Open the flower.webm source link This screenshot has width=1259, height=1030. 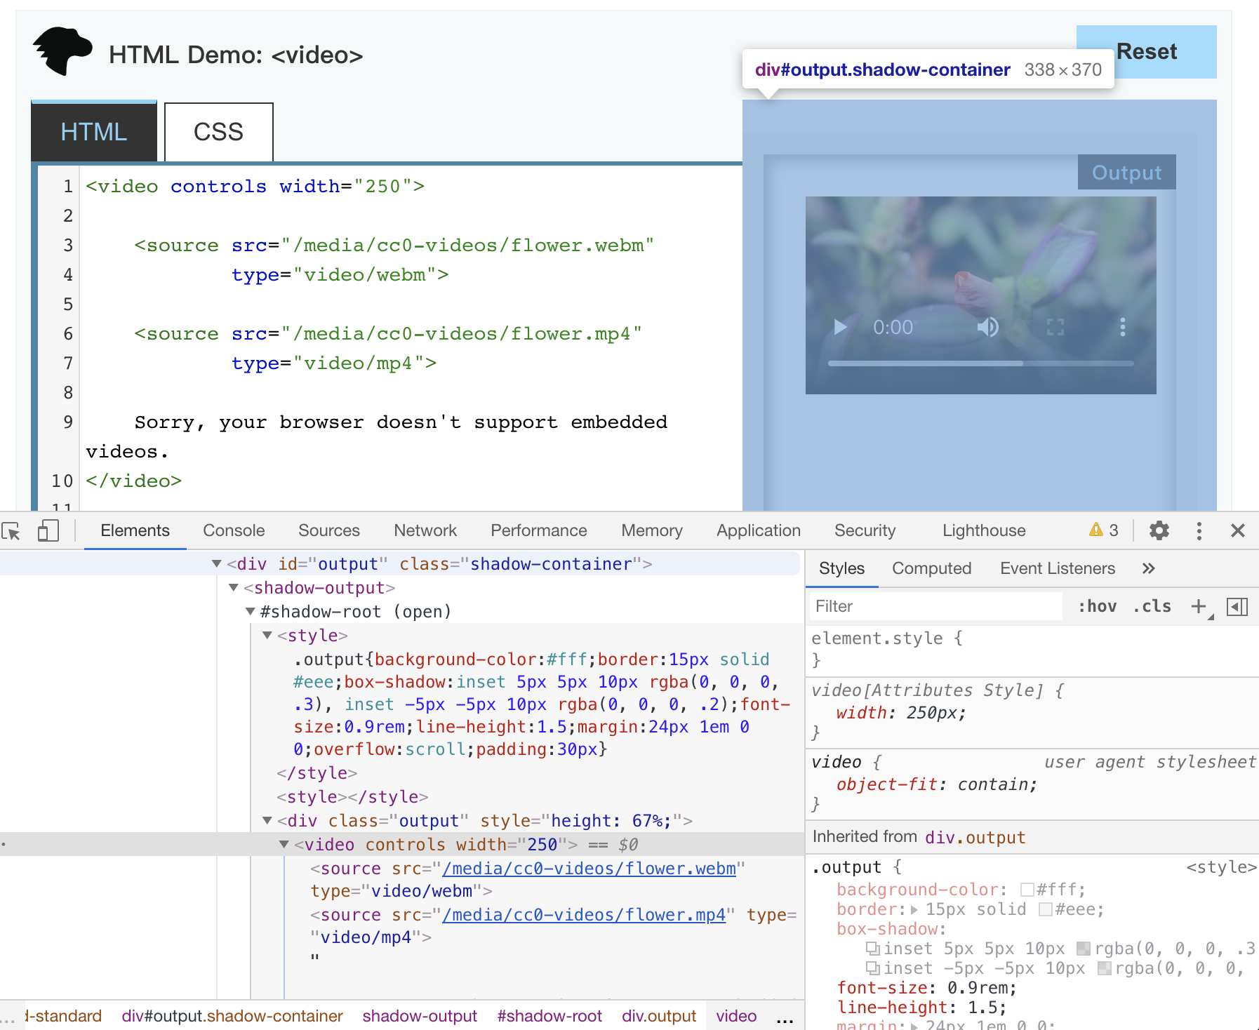point(588,869)
